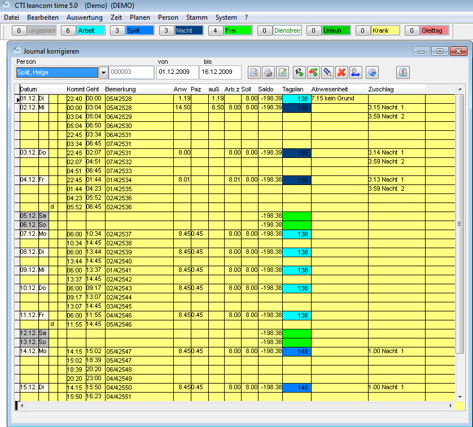The width and height of the screenshot is (473, 427).
Task: Click the refresh gear icon
Action: (x=372, y=72)
